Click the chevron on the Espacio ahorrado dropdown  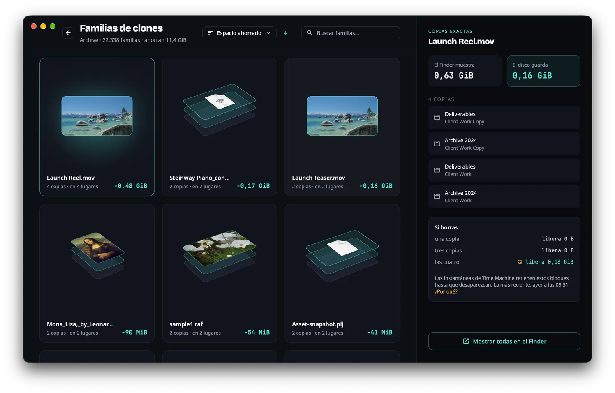[x=268, y=33]
